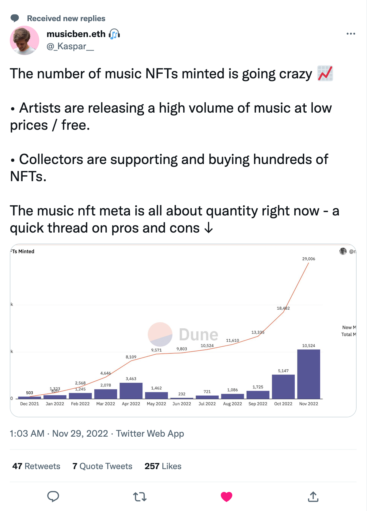The height and width of the screenshot is (511, 367).
Task: View the 7 Quote Tweets list
Action: pyautogui.click(x=102, y=466)
